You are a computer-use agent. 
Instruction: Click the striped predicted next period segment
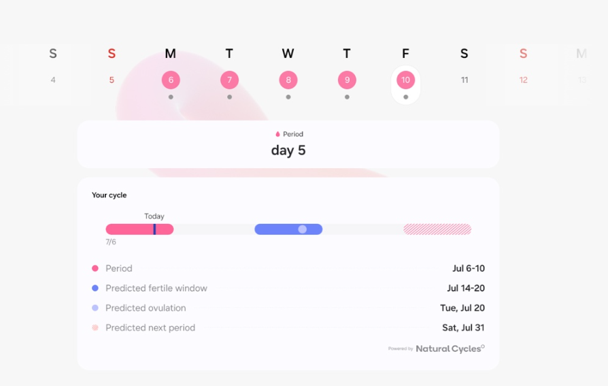tap(437, 229)
